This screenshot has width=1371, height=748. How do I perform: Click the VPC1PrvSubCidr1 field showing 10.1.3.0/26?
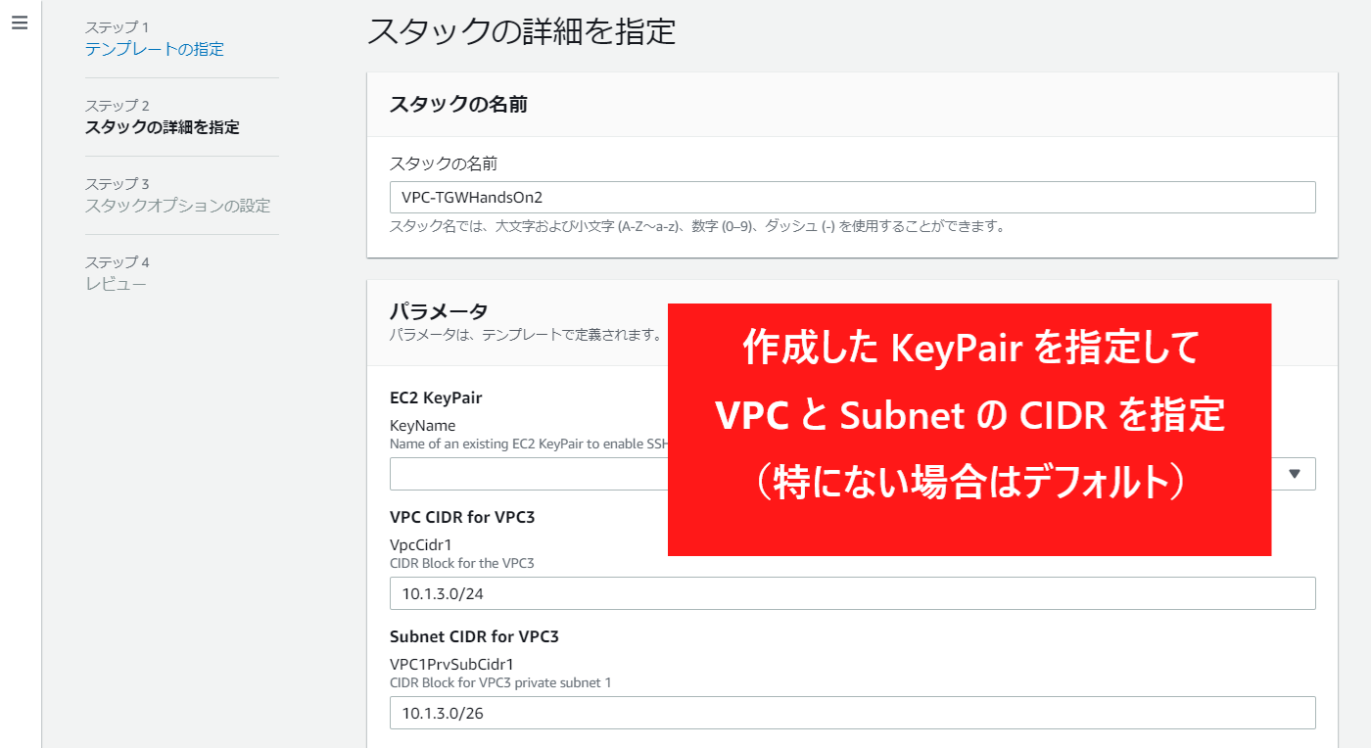pos(852,713)
